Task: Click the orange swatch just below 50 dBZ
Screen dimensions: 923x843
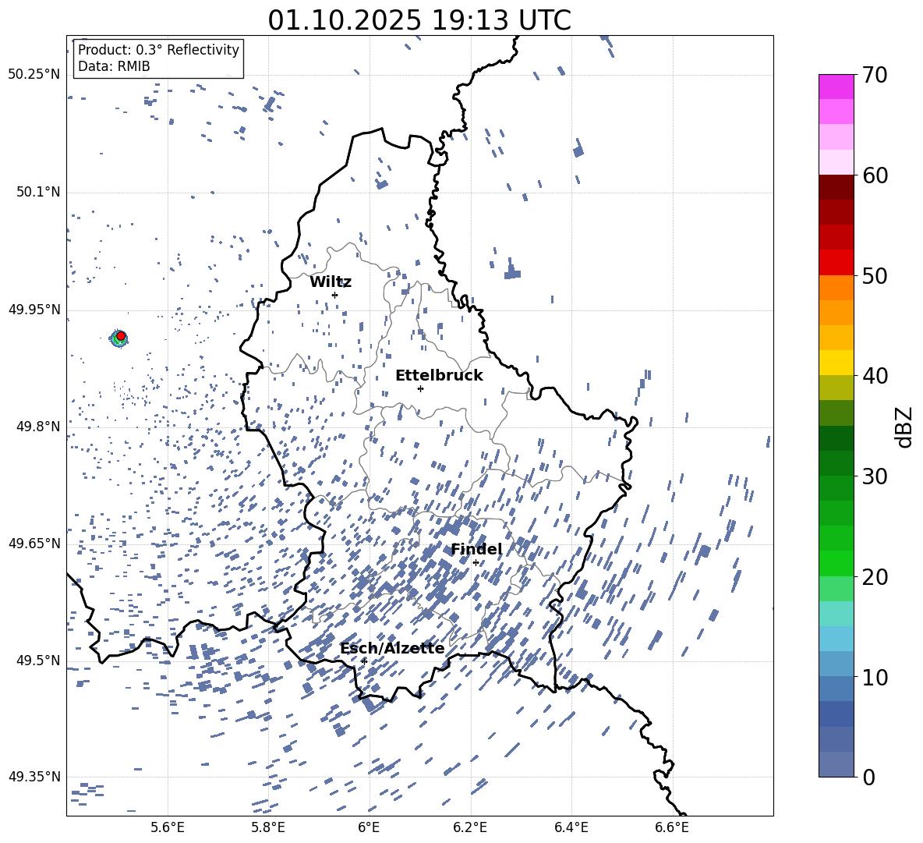Action: point(836,288)
